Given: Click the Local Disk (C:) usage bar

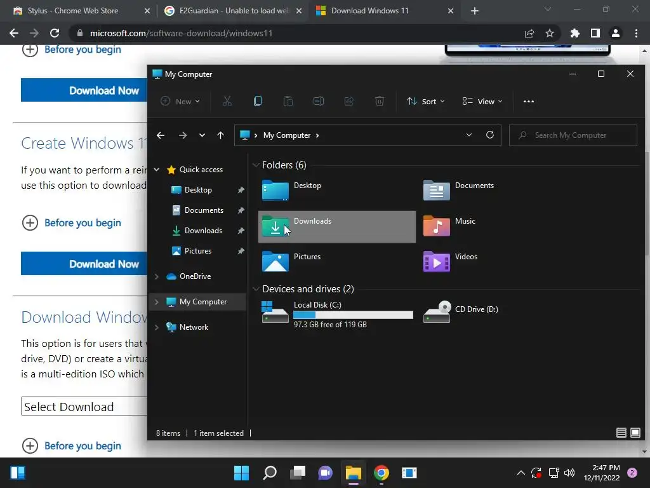Looking at the screenshot, I should pos(353,315).
